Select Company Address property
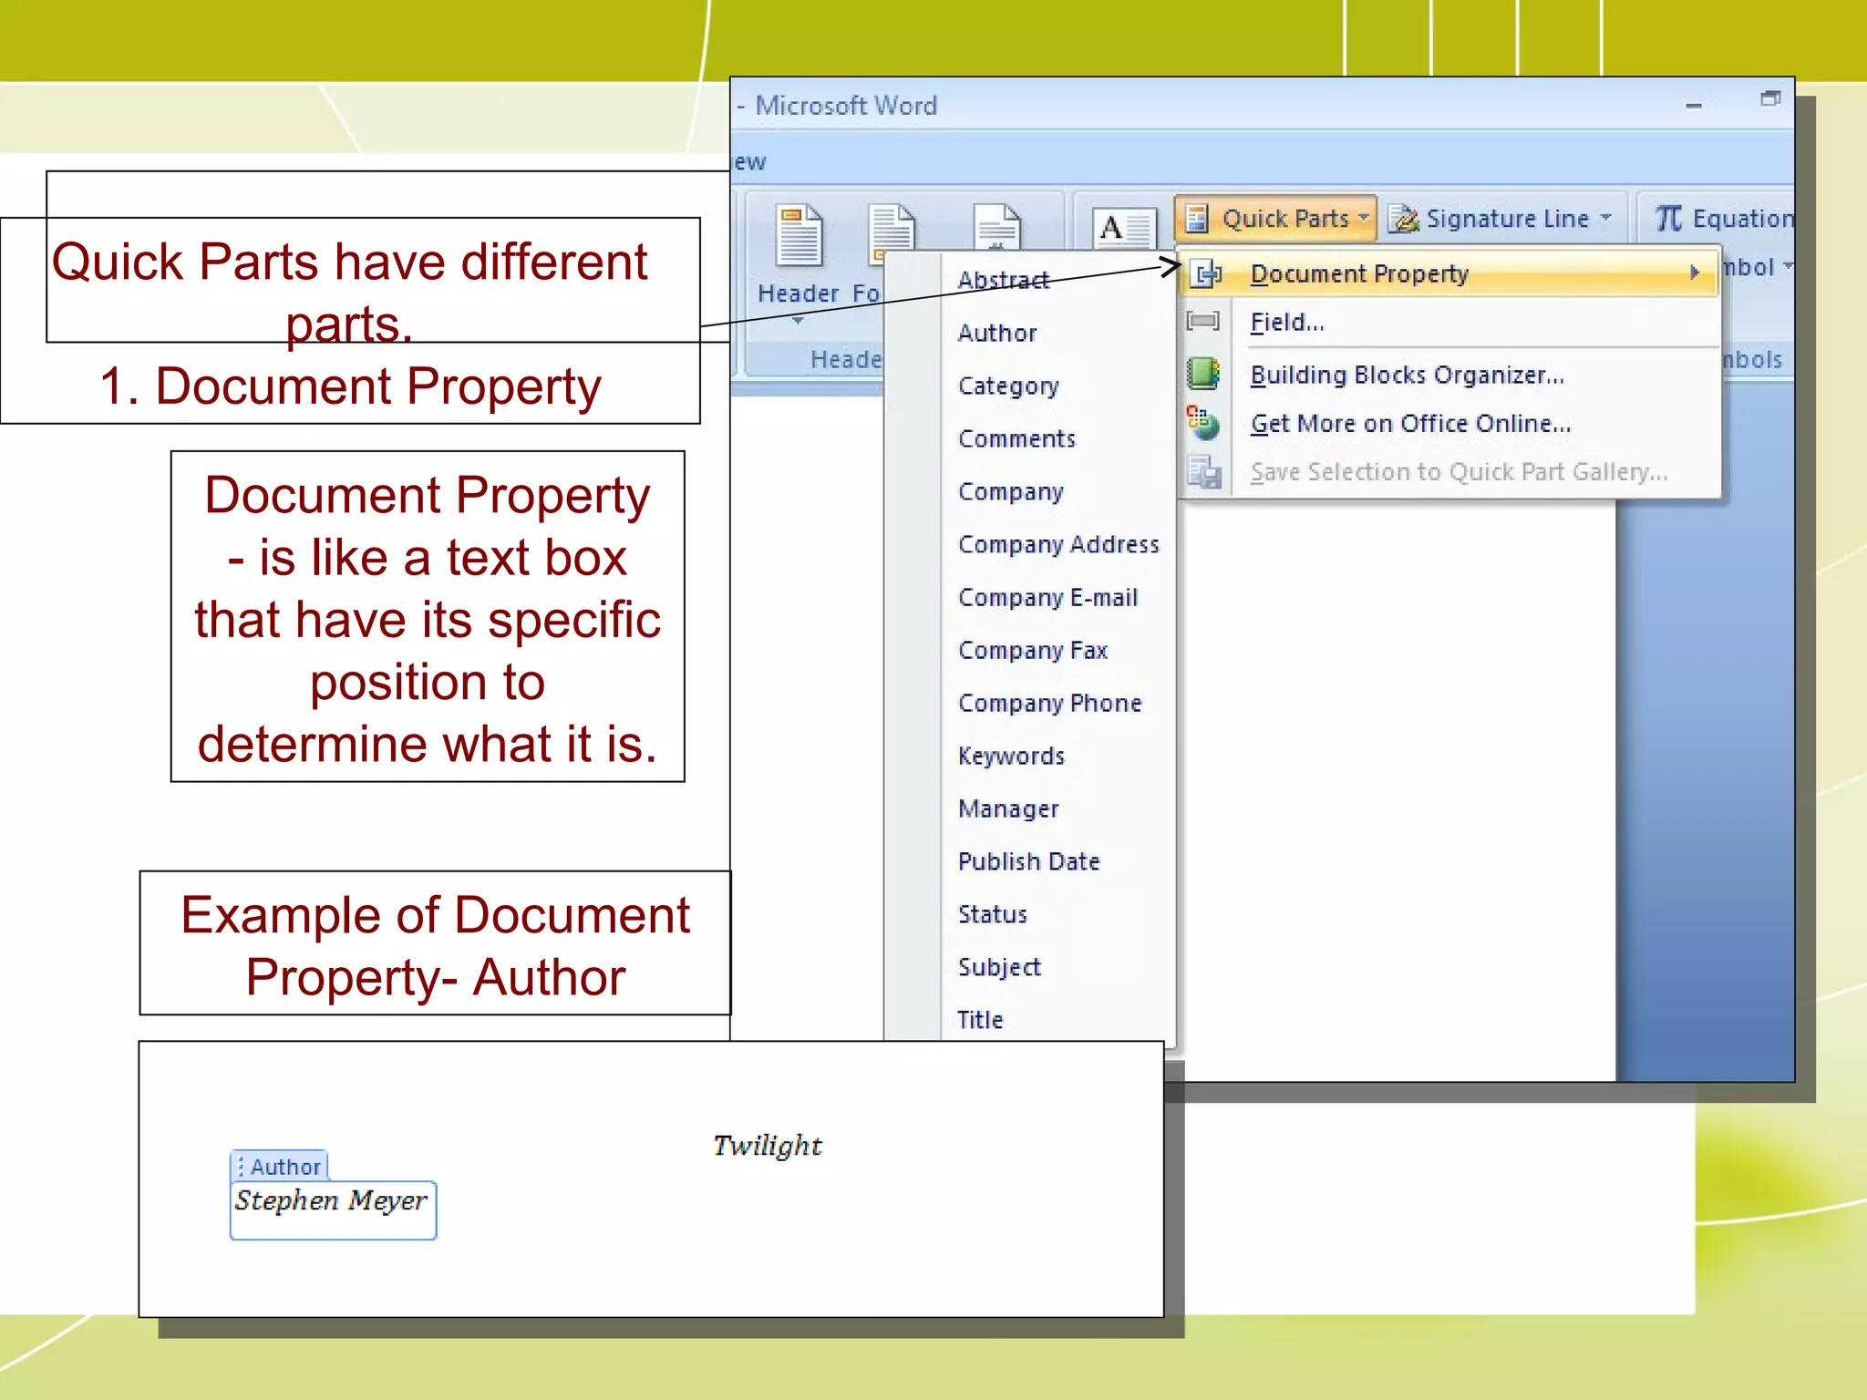This screenshot has height=1400, width=1867. pyautogui.click(x=1058, y=544)
